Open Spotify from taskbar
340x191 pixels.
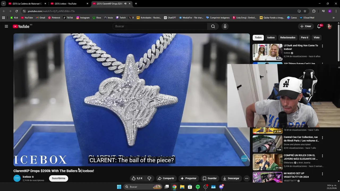(x=198, y=187)
